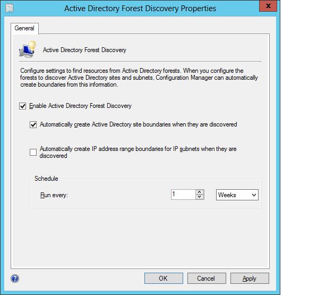This screenshot has width=326, height=295.
Task: Click the Run every label
Action: (54, 195)
